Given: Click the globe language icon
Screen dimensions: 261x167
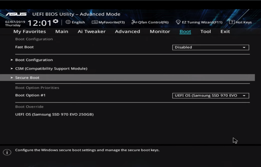Looking at the screenshot, I should click(x=68, y=22).
